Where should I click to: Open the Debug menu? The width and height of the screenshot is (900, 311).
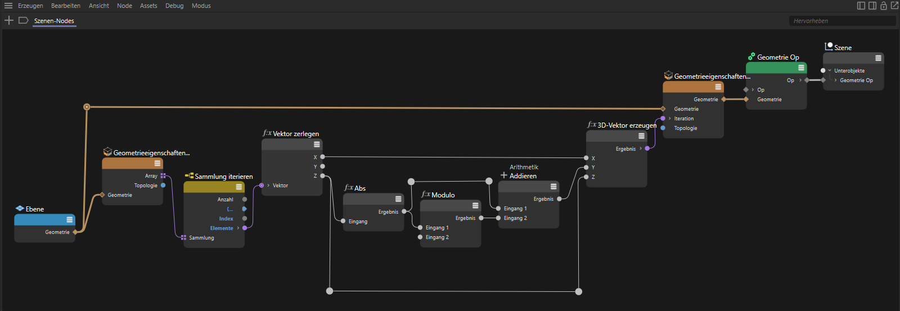click(x=174, y=6)
